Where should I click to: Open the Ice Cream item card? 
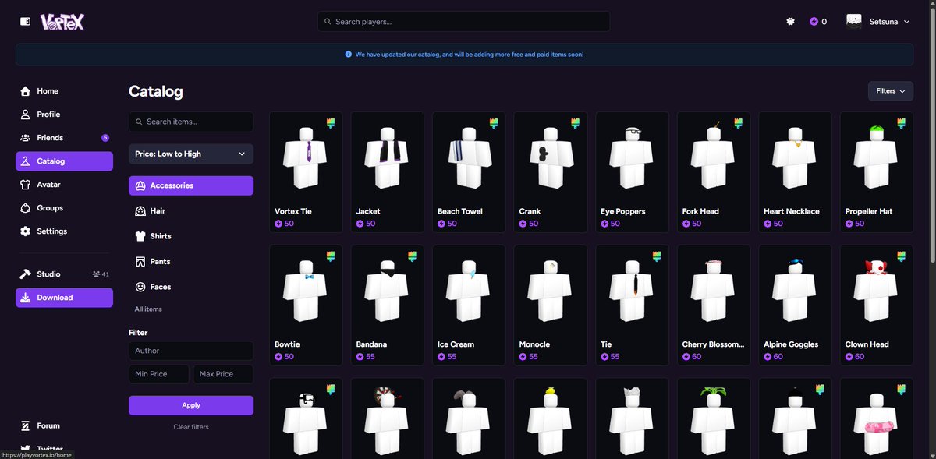click(469, 305)
